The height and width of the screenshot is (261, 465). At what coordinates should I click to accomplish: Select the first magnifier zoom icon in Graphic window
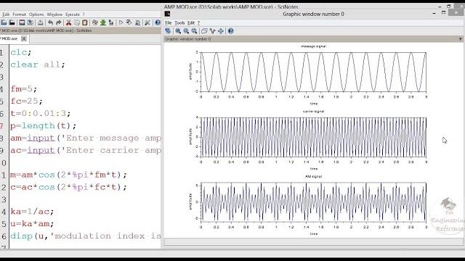pos(178,30)
